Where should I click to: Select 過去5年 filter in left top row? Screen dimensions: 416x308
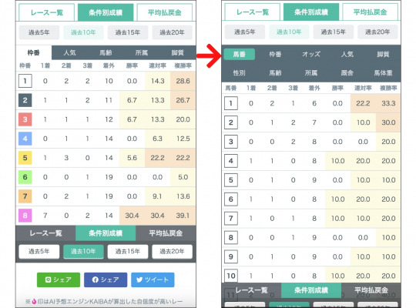coord(39,32)
